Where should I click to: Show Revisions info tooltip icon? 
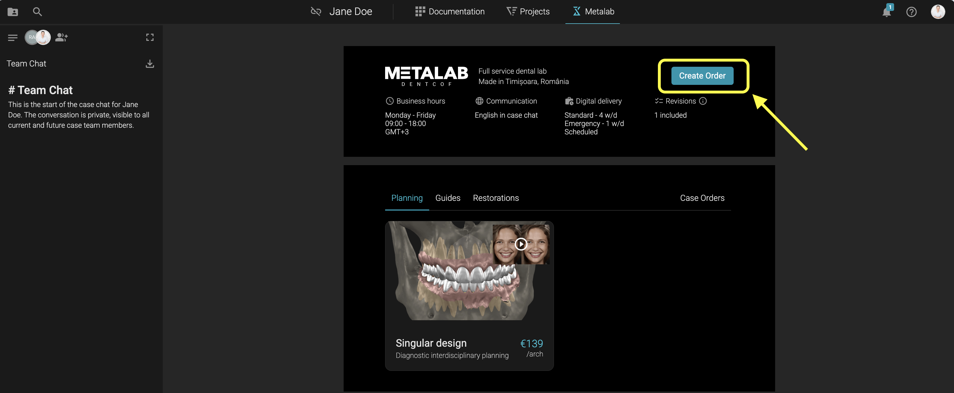703,101
